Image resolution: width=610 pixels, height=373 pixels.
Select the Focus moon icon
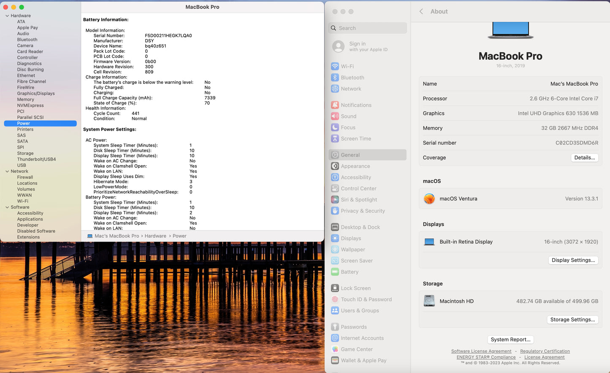click(x=335, y=128)
